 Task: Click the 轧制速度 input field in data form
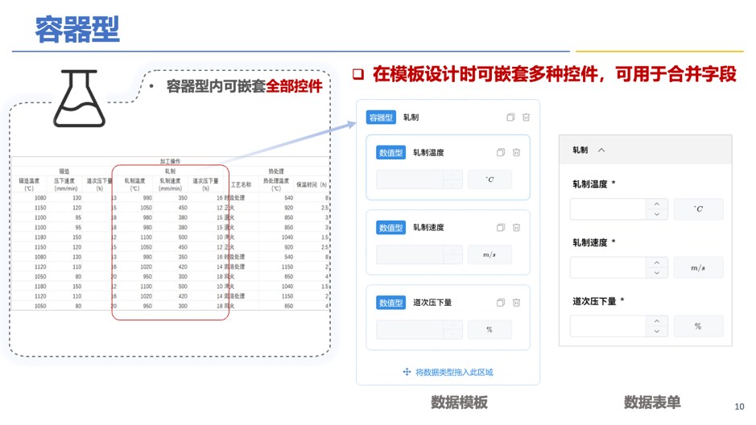tap(608, 268)
